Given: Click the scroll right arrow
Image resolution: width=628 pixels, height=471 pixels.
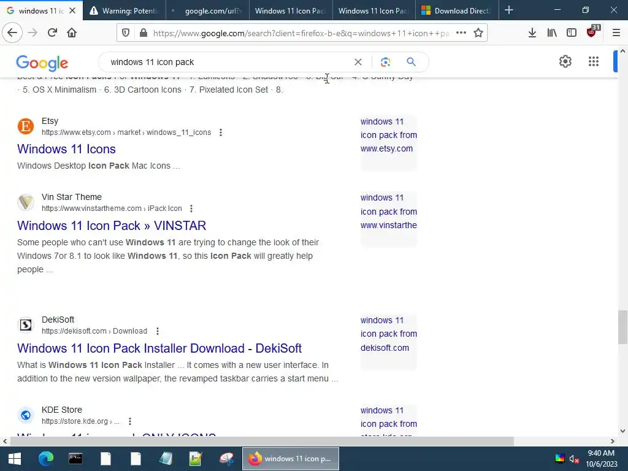Looking at the screenshot, I should 613,442.
